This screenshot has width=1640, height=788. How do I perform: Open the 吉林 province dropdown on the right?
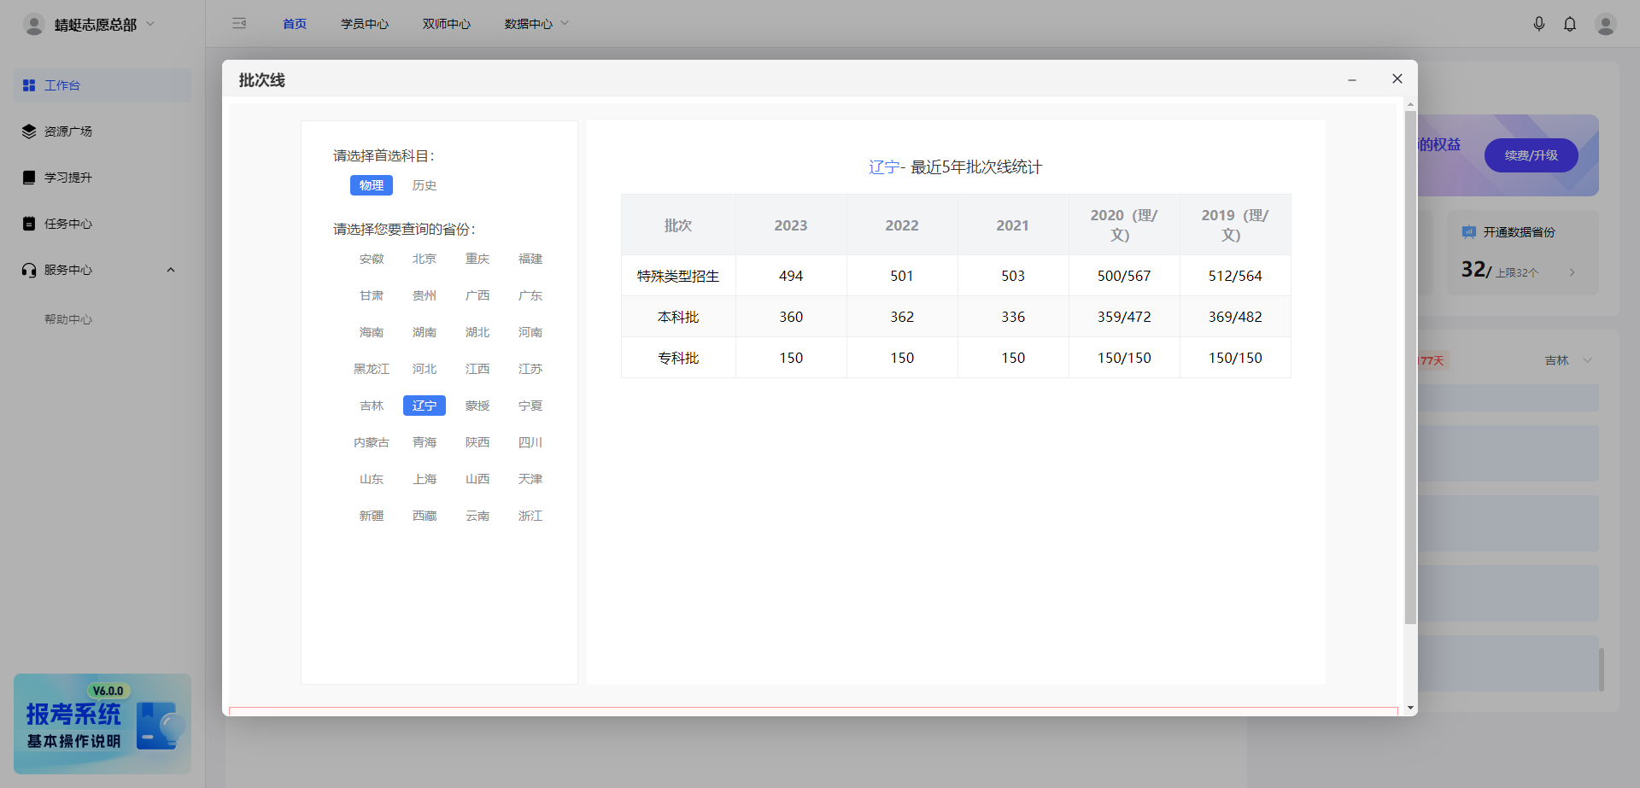point(1567,359)
